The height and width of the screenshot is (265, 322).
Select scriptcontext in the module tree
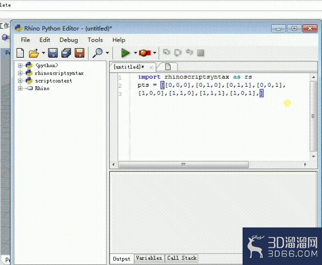(x=53, y=81)
